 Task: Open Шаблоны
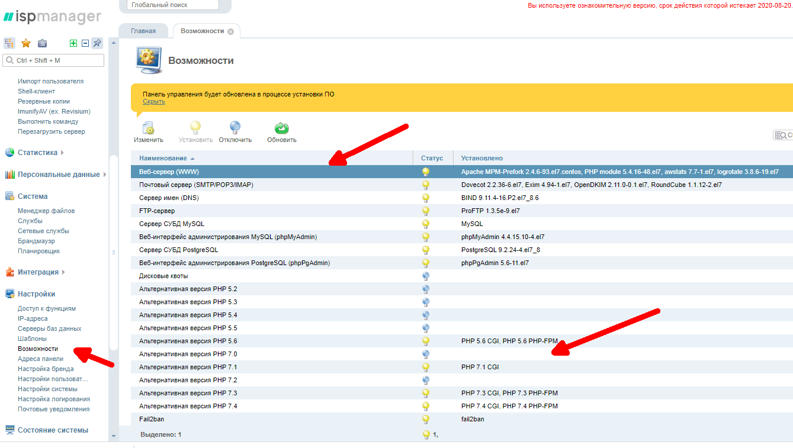coord(32,339)
